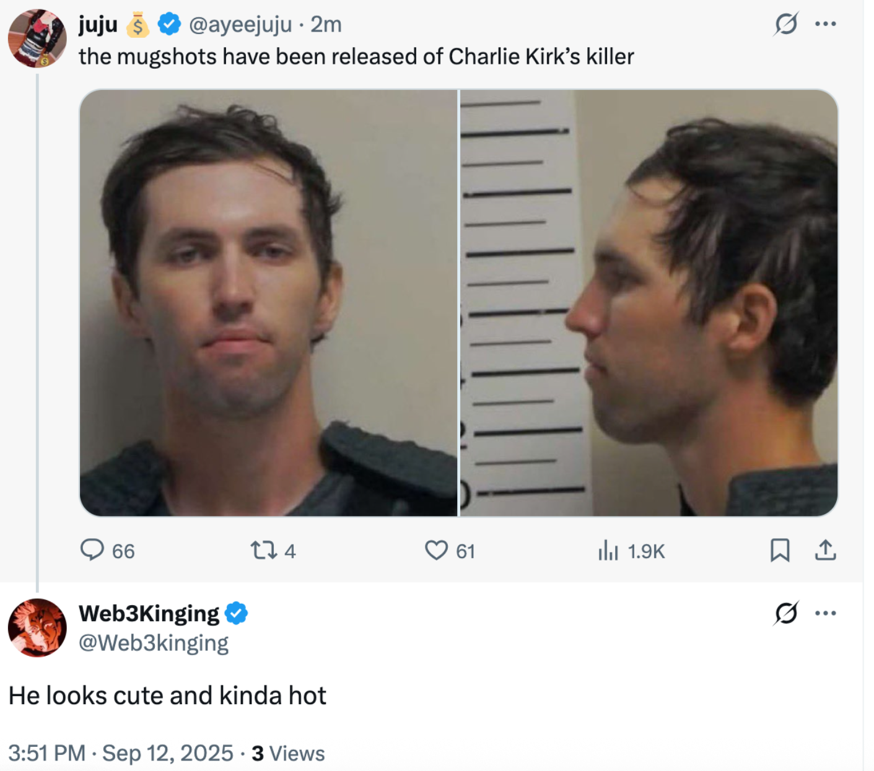
Task: Open the Web3Kinging display name
Action: coord(149,613)
